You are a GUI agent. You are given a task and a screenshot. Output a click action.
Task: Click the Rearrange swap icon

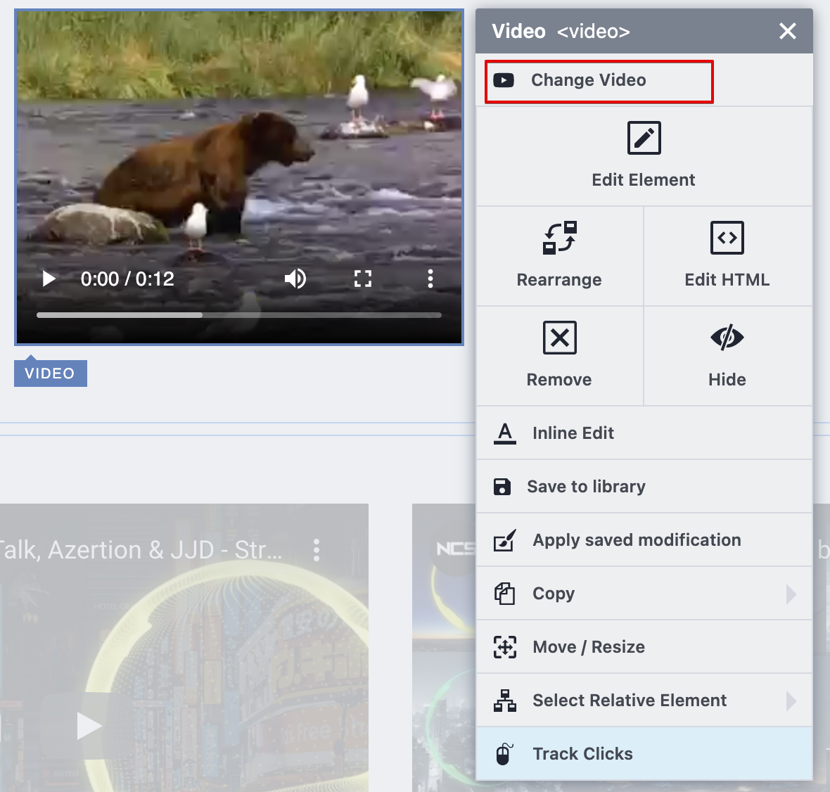click(559, 238)
